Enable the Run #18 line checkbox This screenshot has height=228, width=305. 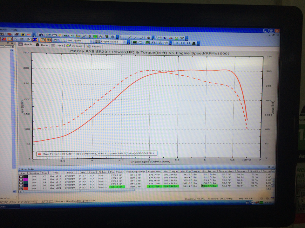(x=21, y=180)
